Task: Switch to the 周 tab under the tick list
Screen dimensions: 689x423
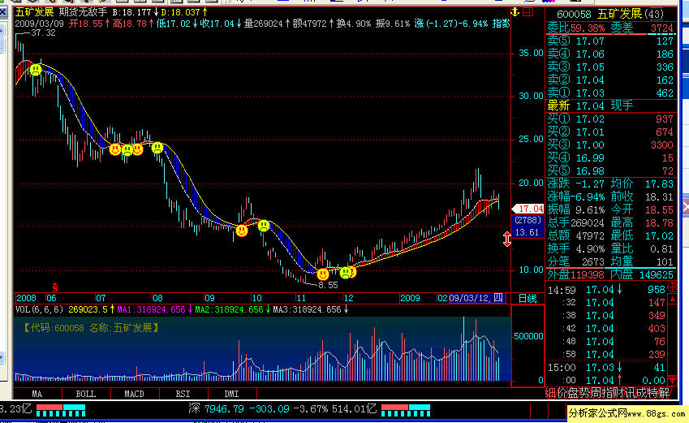Action: (596, 393)
